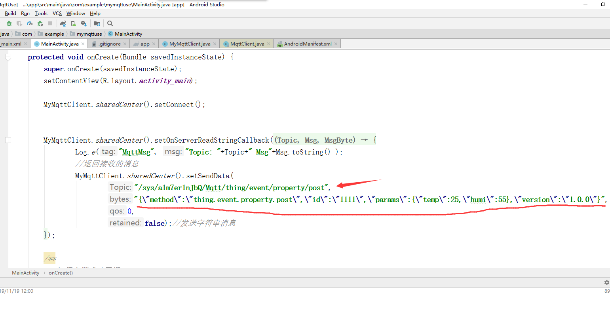Screen dimensions: 610x328
Task: Click the activity_main layout reference
Action: pyautogui.click(x=165, y=81)
